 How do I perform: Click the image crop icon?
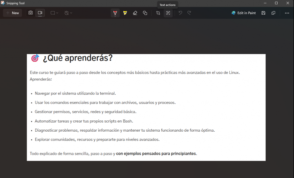point(158,13)
